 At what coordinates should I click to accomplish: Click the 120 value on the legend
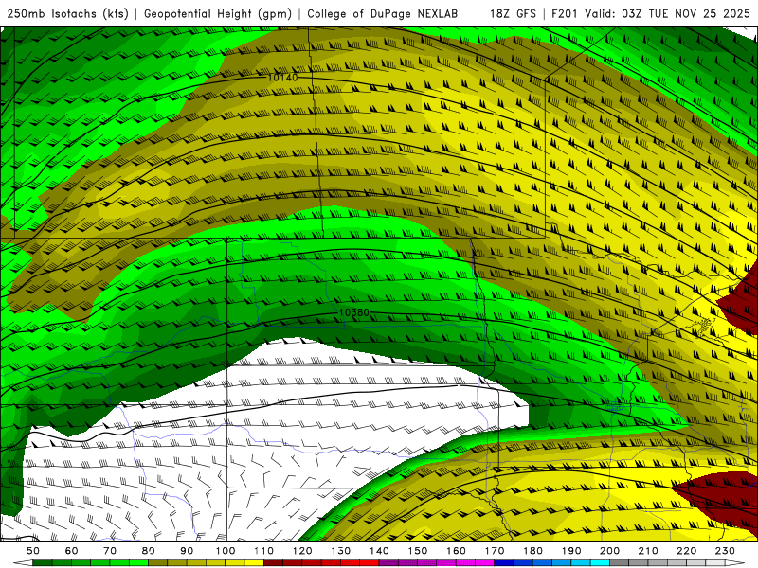point(302,551)
